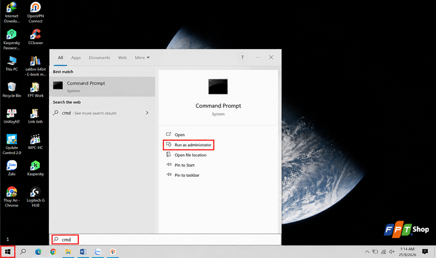Click the large Command Prompt preview icon

click(x=218, y=87)
